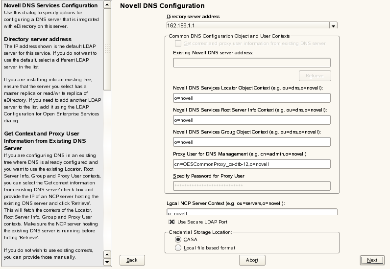Click the Root Server Info Context field
Screen dimensions: 390x269
[252, 120]
